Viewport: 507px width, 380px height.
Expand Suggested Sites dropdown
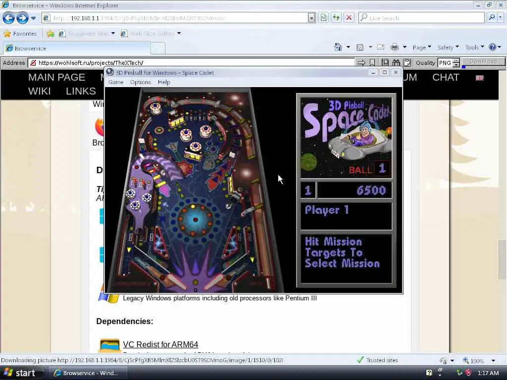tap(113, 33)
